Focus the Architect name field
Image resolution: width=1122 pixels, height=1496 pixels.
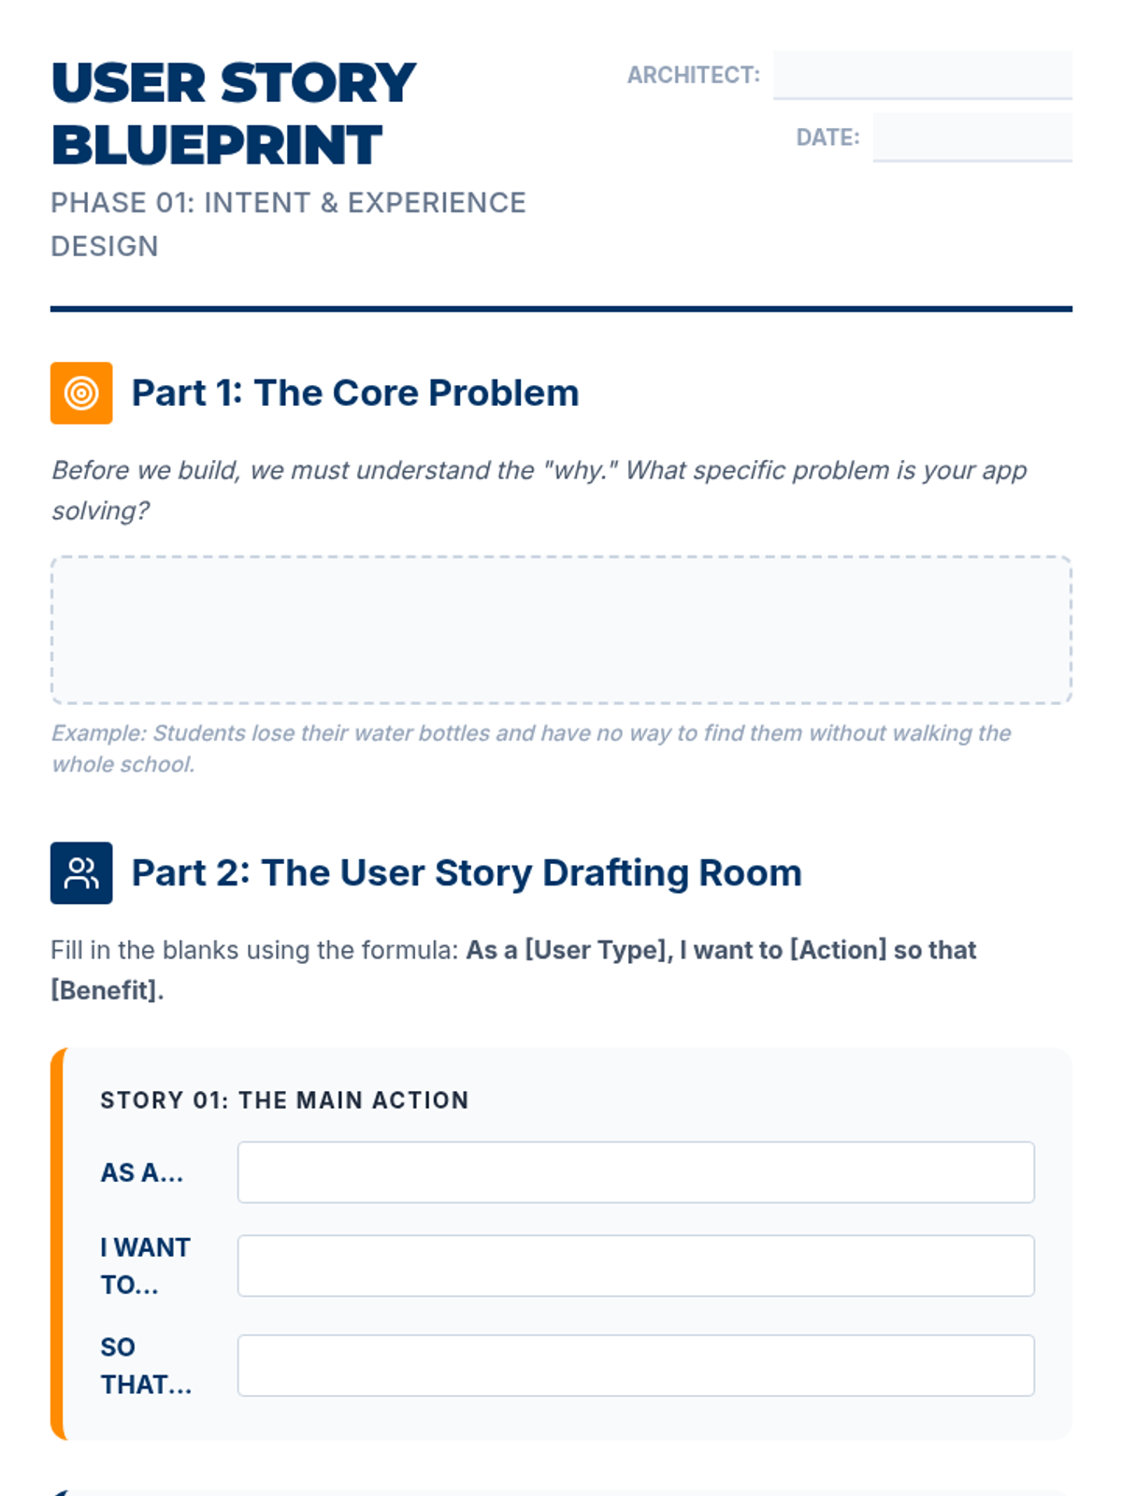922,75
